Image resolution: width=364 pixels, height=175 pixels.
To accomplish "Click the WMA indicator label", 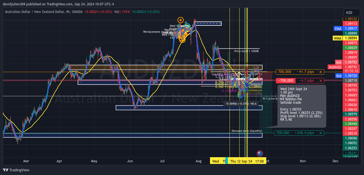I will click(338, 38).
